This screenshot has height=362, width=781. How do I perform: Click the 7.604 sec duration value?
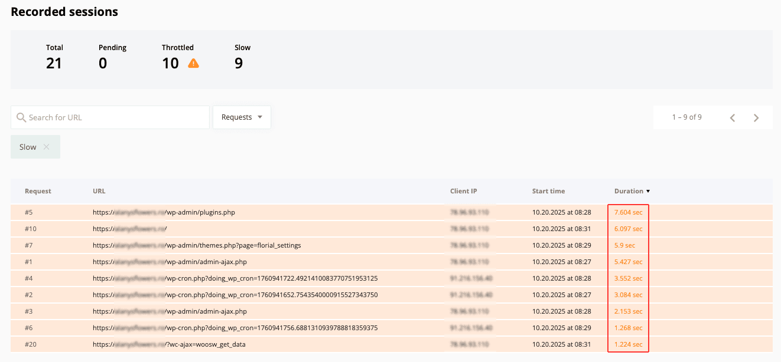628,212
